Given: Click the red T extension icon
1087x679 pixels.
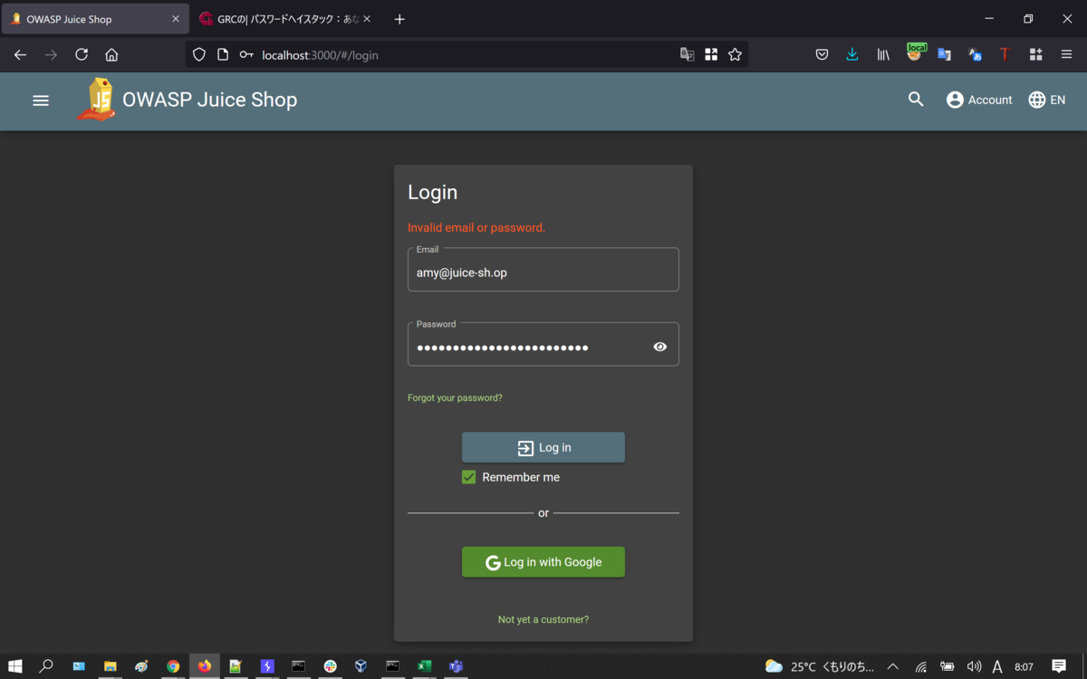Looking at the screenshot, I should [x=1005, y=54].
